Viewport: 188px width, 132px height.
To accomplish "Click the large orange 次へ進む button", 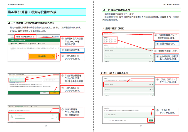I will tap(42, 56).
